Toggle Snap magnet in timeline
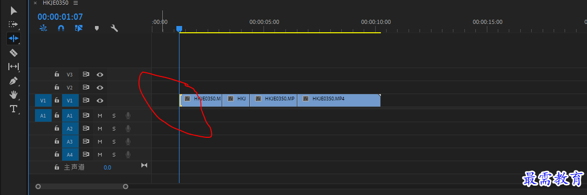The image size is (587, 195). click(x=61, y=28)
